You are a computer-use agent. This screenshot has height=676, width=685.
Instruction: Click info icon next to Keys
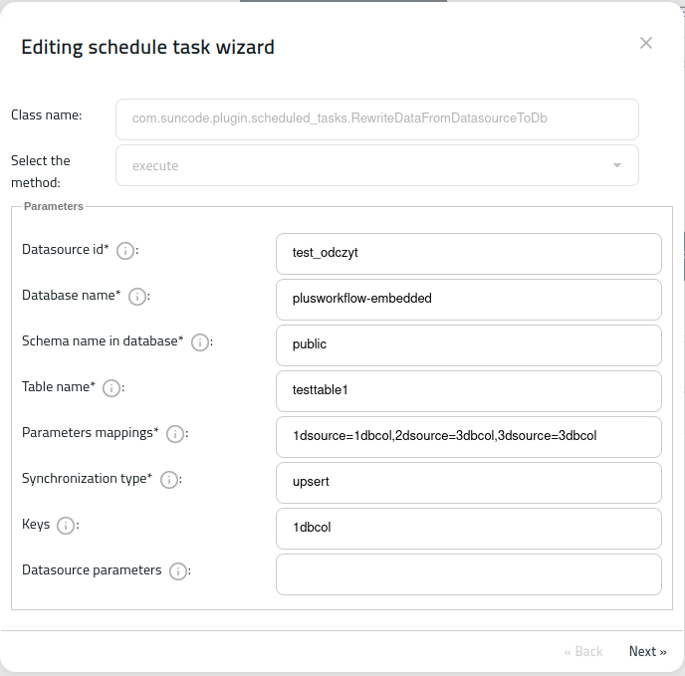coord(66,526)
